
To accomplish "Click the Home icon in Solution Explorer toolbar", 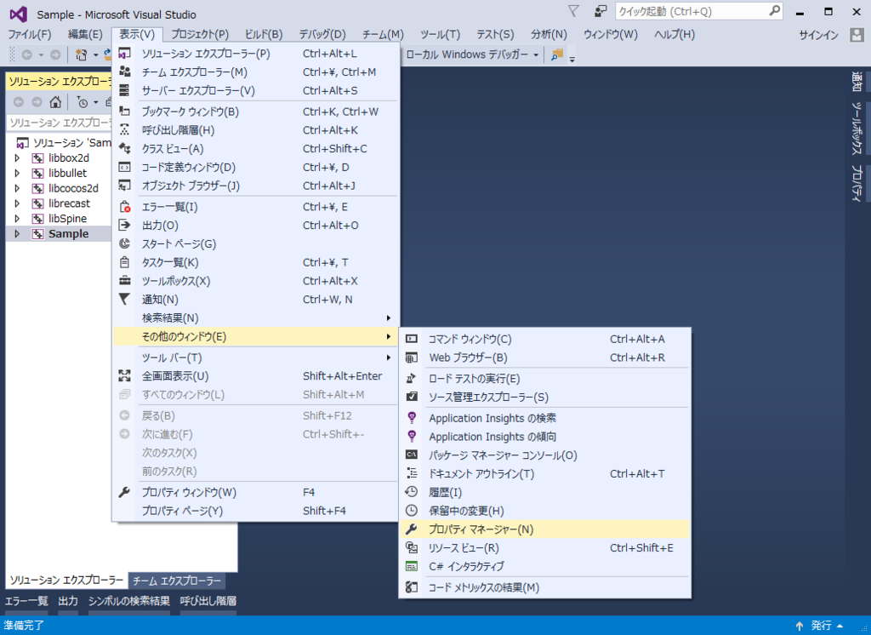I will (x=55, y=102).
